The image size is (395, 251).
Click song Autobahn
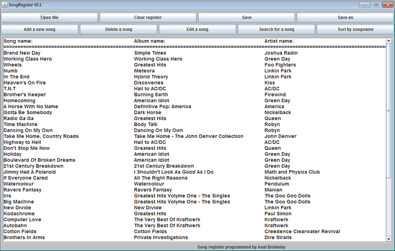(x=15, y=225)
